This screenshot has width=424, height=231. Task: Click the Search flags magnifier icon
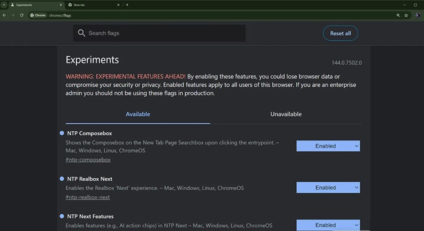81,33
